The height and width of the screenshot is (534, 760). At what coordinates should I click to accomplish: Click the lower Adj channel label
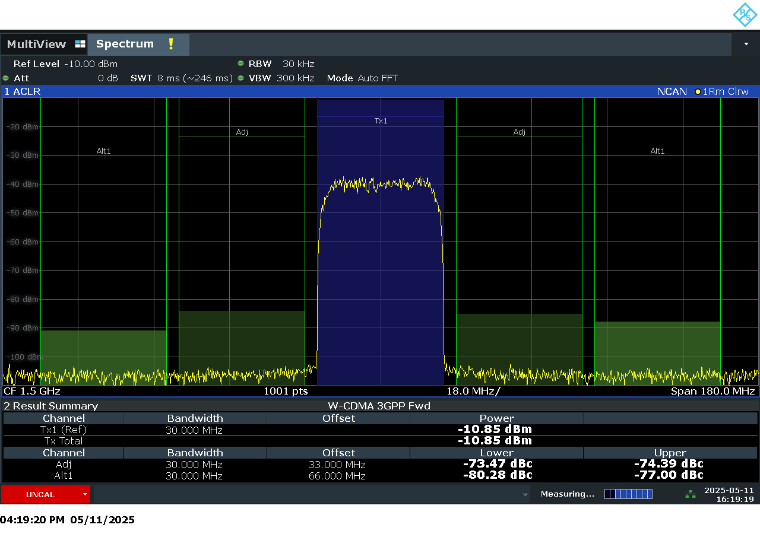[242, 132]
